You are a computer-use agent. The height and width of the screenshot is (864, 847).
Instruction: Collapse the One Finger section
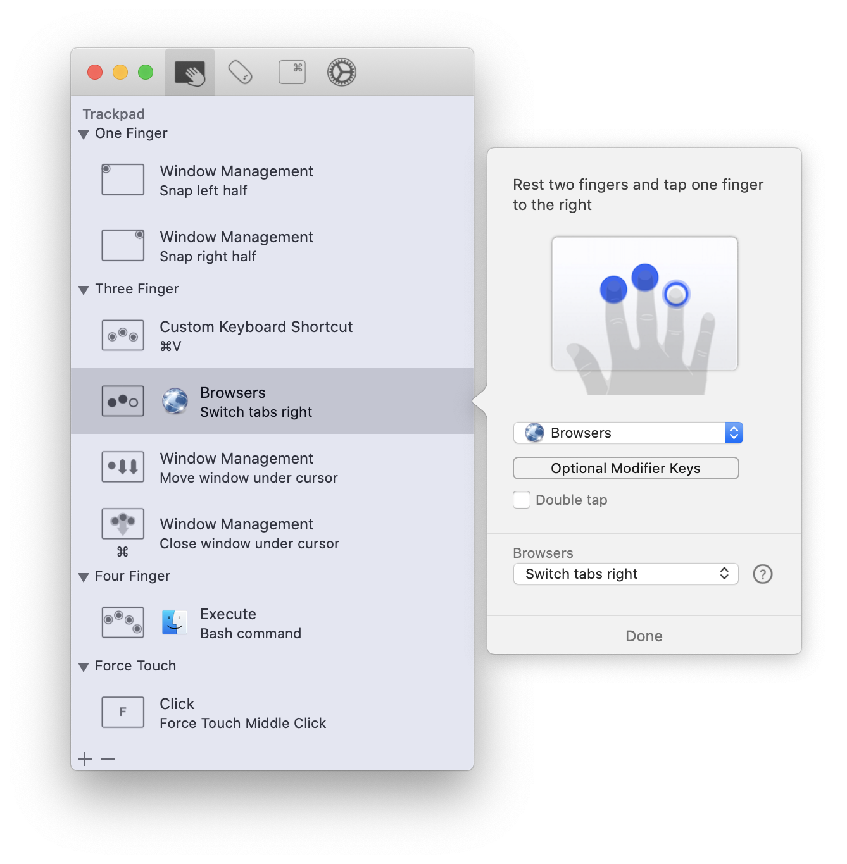tap(84, 134)
